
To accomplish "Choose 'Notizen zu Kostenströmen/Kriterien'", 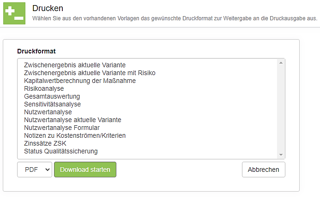I will click(75, 135).
